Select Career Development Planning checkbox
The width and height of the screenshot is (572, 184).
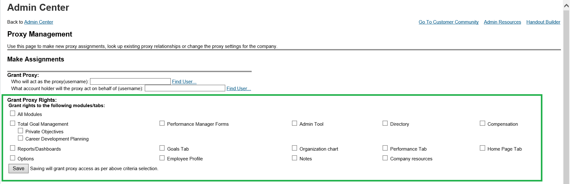click(20, 138)
